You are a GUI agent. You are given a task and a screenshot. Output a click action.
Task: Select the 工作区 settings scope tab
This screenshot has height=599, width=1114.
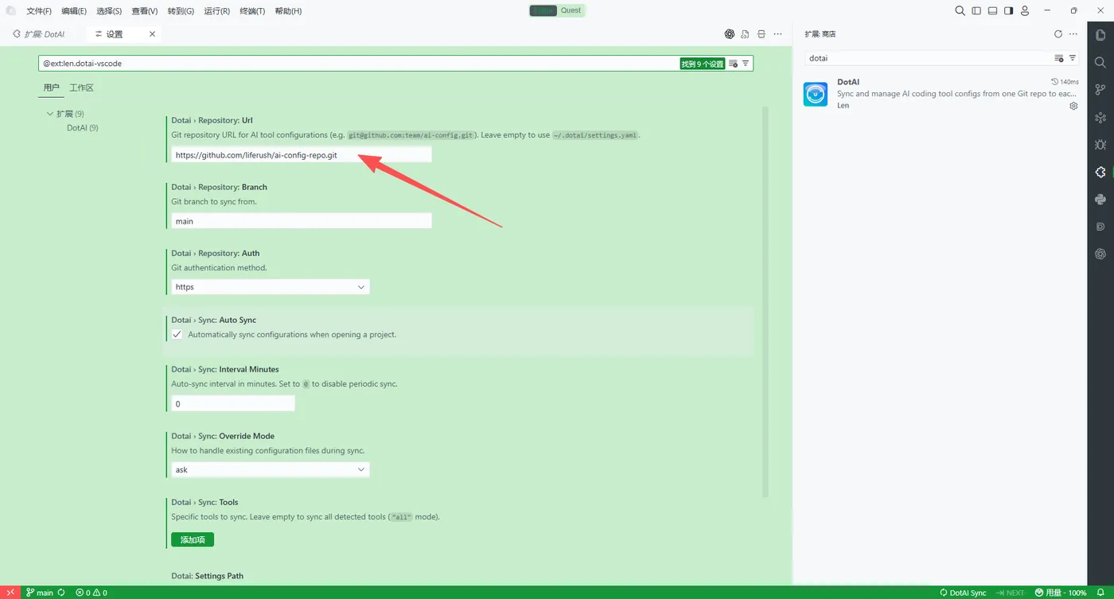82,88
